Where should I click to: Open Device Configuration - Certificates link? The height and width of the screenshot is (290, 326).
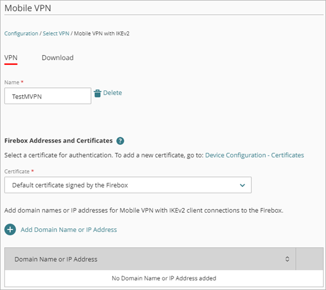[254, 156]
